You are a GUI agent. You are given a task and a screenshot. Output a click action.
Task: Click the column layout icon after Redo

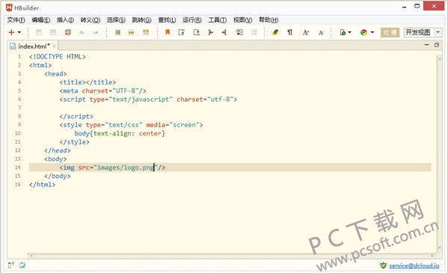click(x=117, y=32)
